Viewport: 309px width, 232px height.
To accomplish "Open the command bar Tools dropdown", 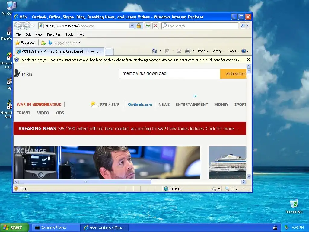I will coord(233,51).
